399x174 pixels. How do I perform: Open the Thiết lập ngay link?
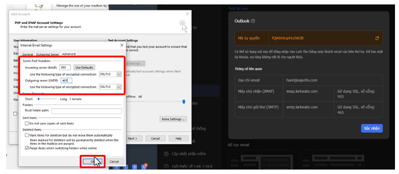tap(238, 8)
